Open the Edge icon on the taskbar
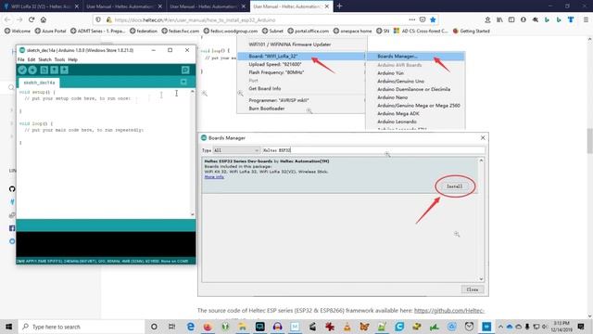The width and height of the screenshot is (593, 334). 191,327
